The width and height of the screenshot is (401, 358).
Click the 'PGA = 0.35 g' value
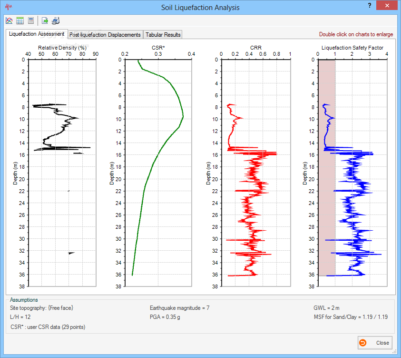[165, 317]
